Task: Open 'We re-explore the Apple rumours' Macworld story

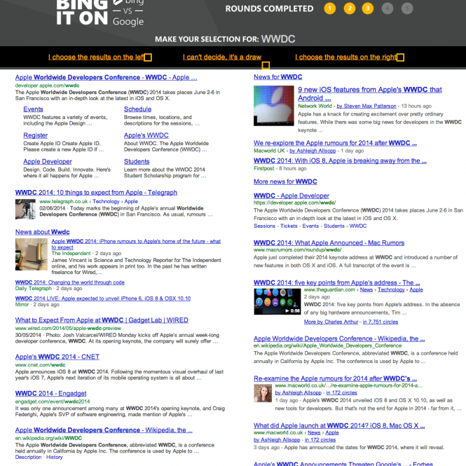Action: click(x=335, y=143)
